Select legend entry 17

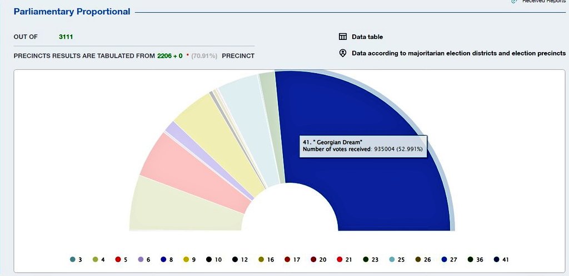click(292, 259)
